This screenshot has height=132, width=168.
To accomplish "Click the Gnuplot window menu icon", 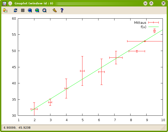I will [4, 3].
